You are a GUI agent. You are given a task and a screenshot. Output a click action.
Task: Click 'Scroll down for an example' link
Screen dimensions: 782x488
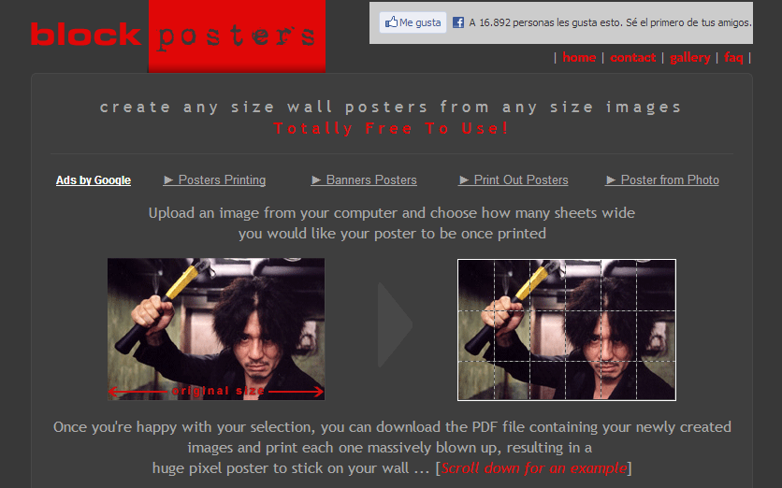point(534,468)
